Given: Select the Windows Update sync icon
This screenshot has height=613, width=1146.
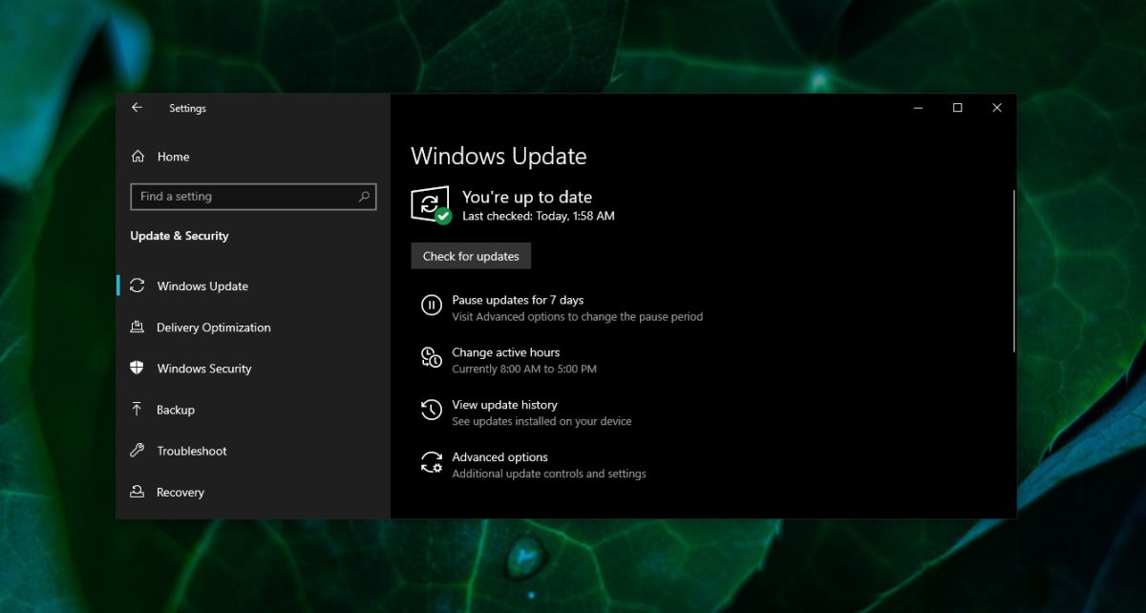Looking at the screenshot, I should tap(138, 285).
